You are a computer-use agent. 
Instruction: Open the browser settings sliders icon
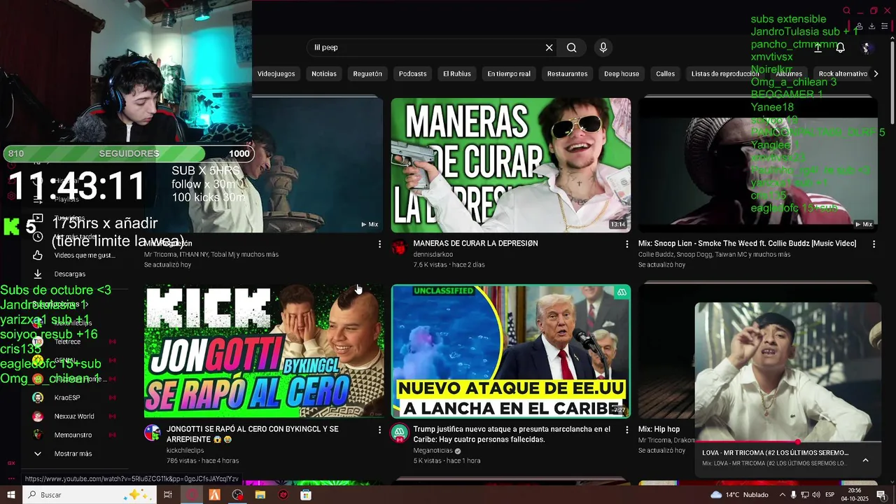(885, 27)
